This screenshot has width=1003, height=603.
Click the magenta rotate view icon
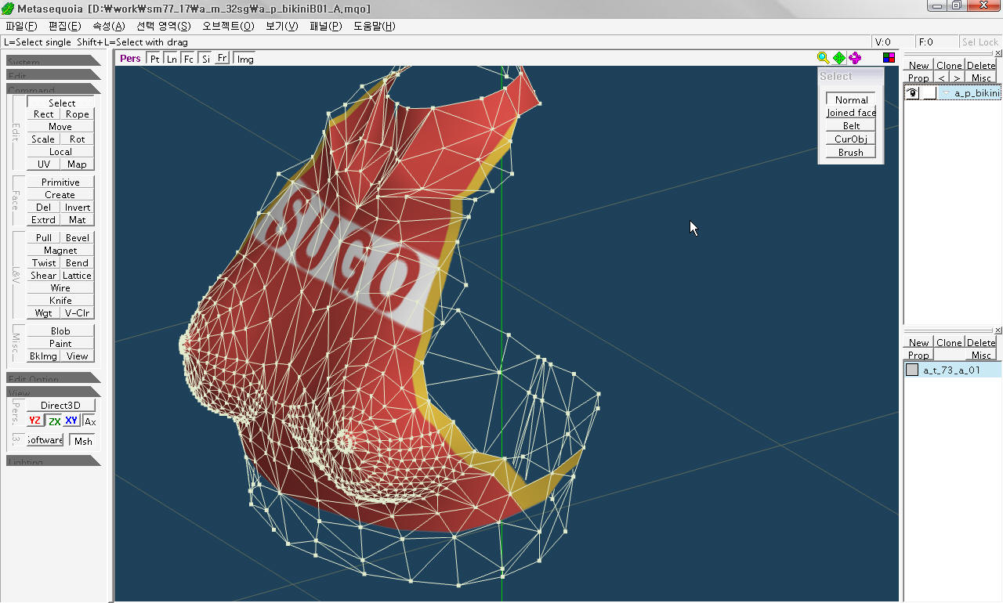coord(855,58)
